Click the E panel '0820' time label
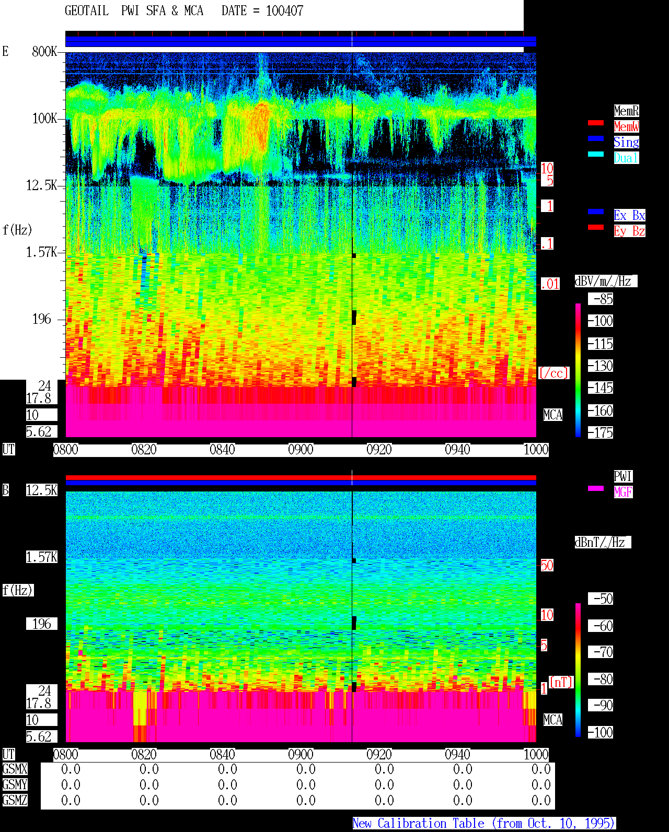This screenshot has width=669, height=832. 144,450
